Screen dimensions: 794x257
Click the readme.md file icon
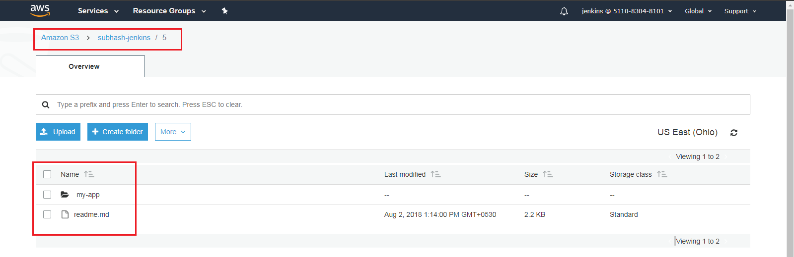(65, 214)
